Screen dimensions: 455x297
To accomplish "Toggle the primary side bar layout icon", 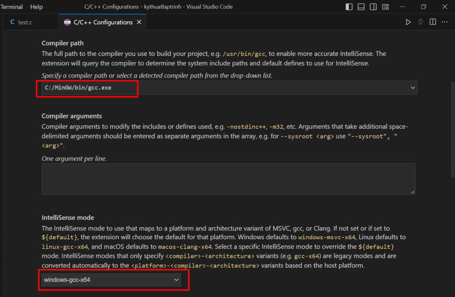I will point(349,7).
